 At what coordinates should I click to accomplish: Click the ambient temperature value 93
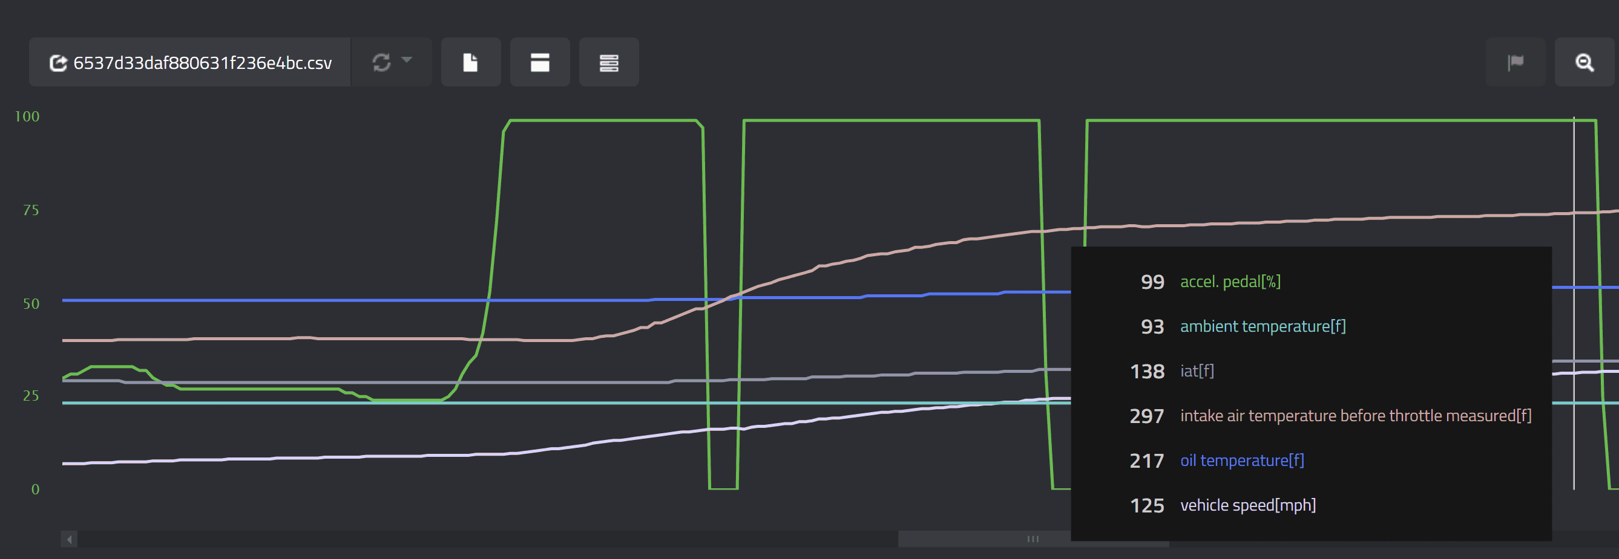point(1152,326)
